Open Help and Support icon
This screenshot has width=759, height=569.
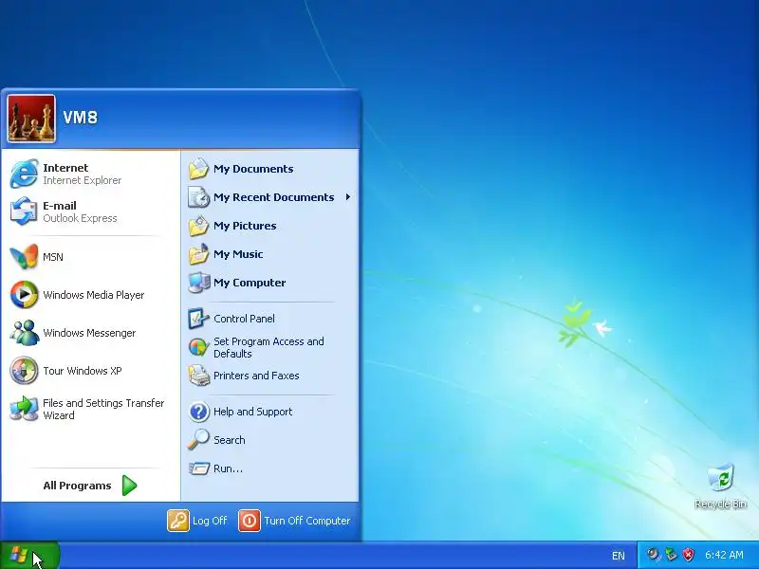click(198, 412)
